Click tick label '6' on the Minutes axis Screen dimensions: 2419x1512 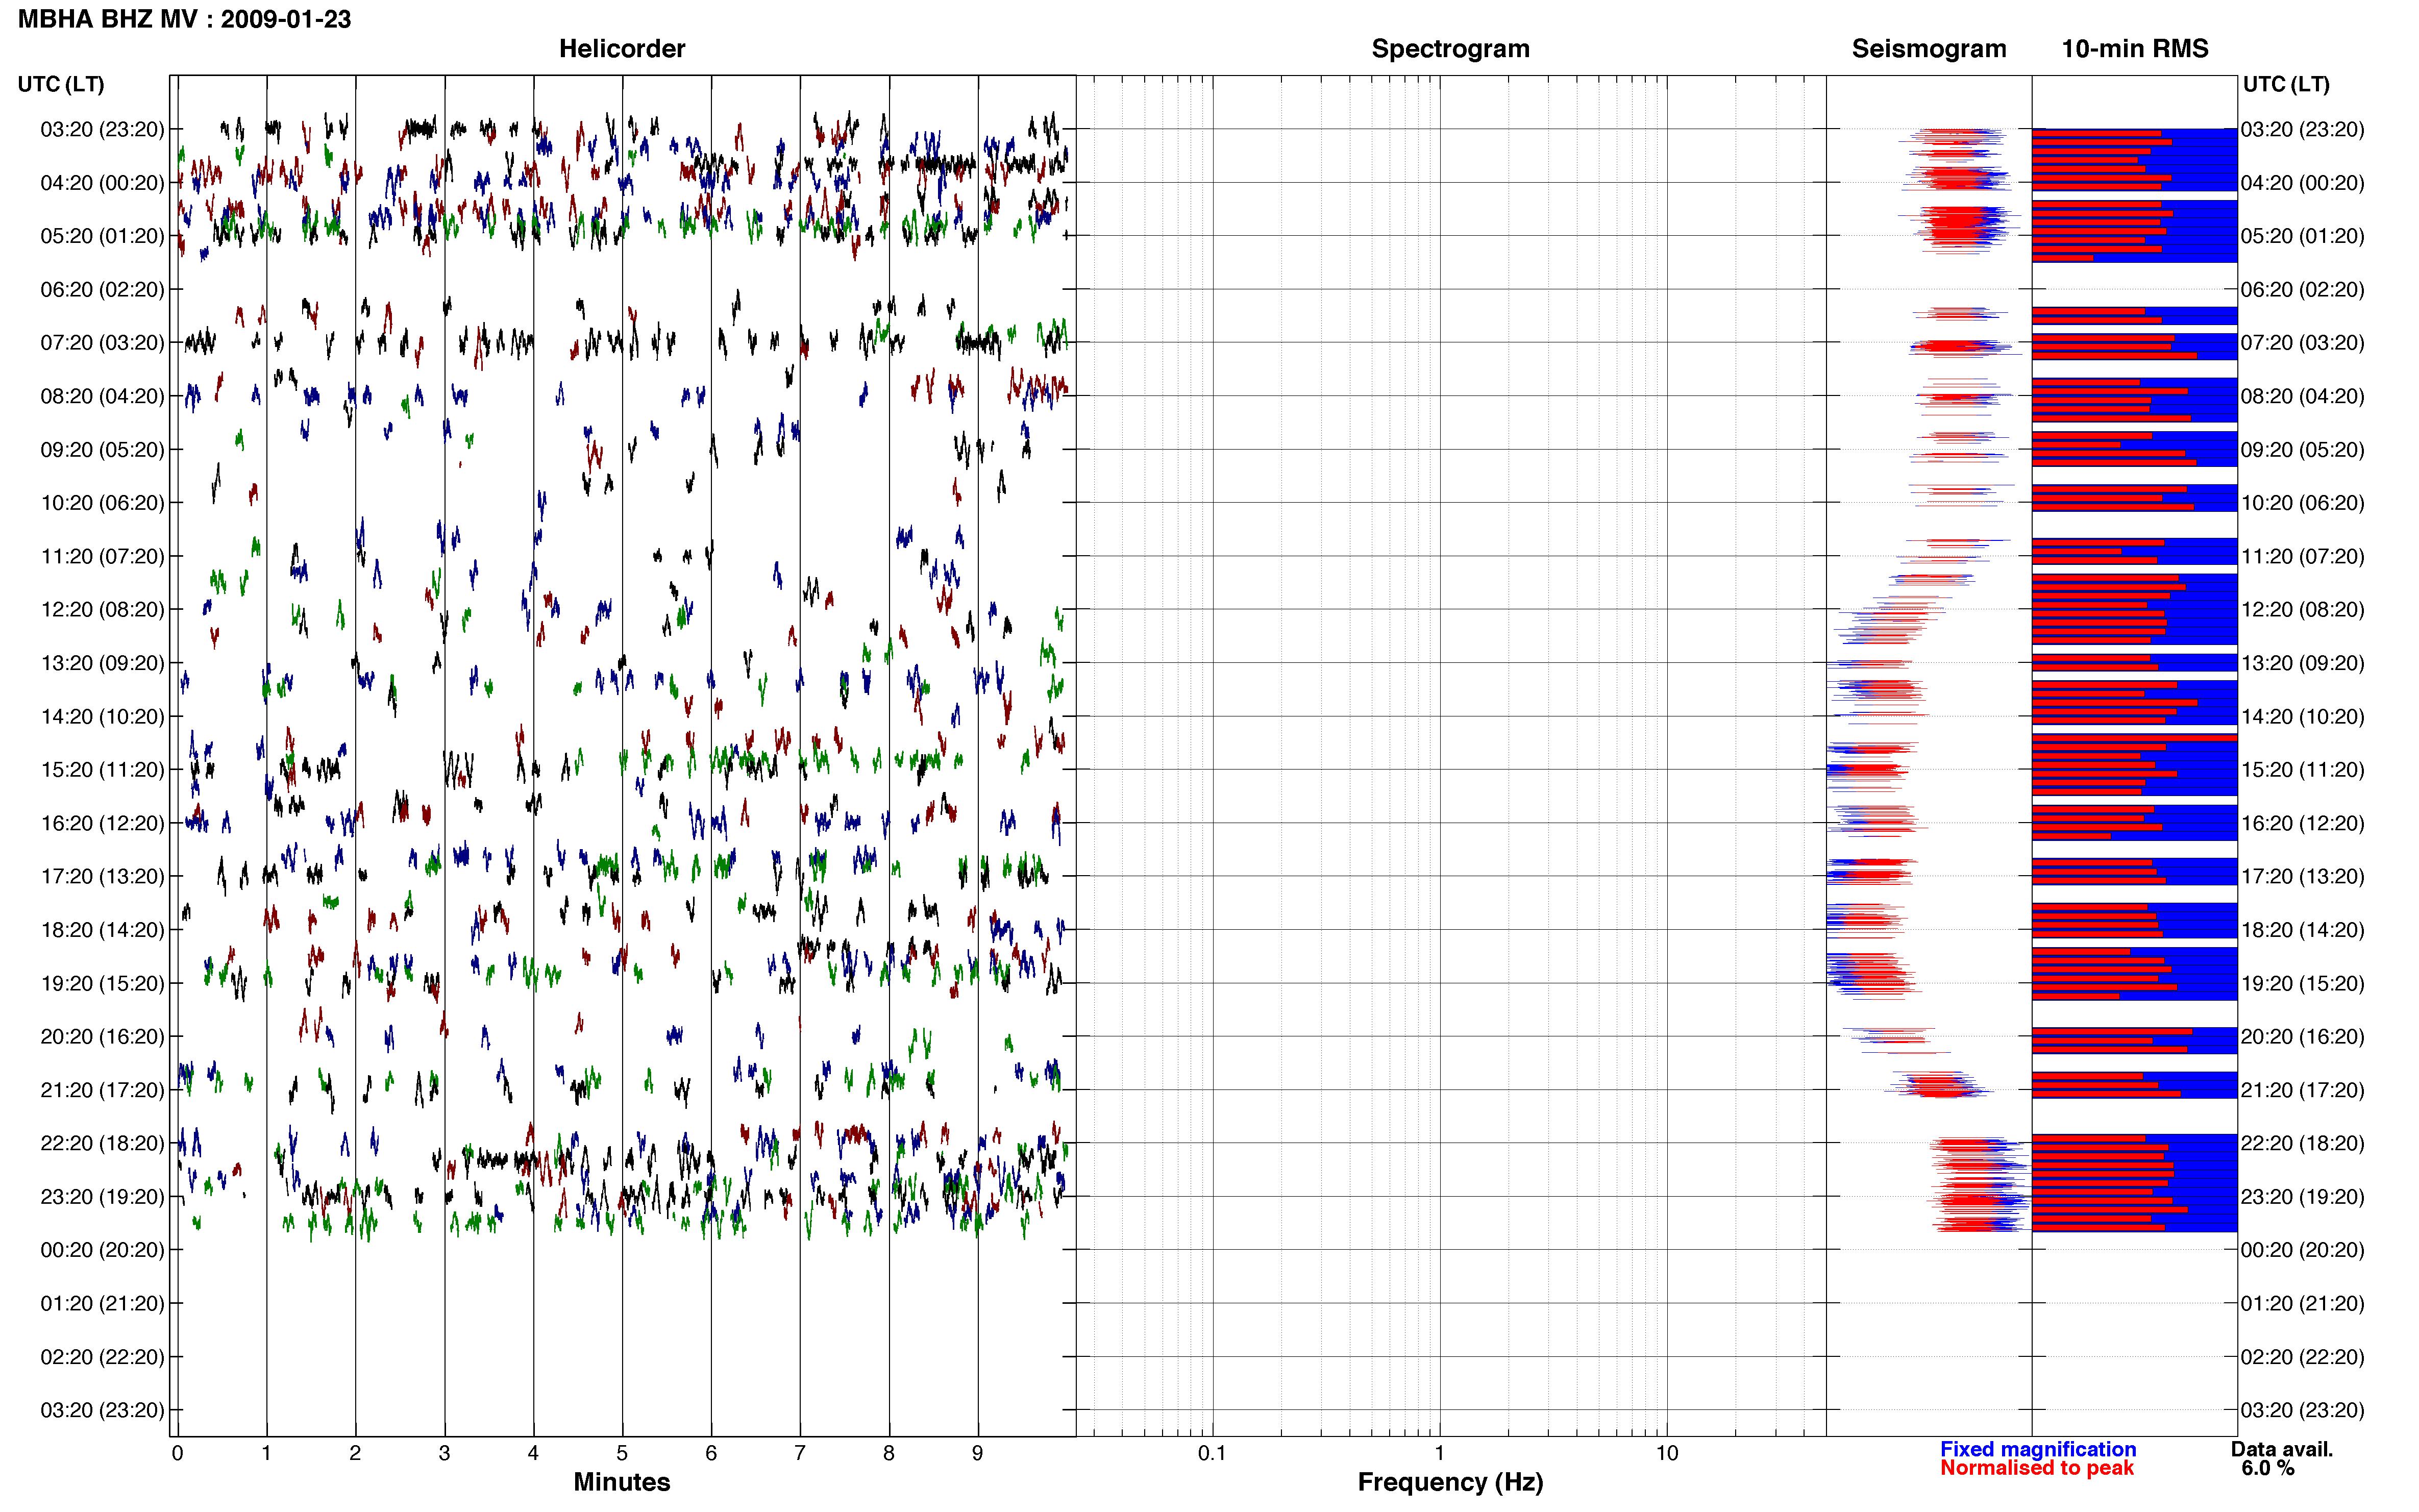click(x=711, y=1453)
